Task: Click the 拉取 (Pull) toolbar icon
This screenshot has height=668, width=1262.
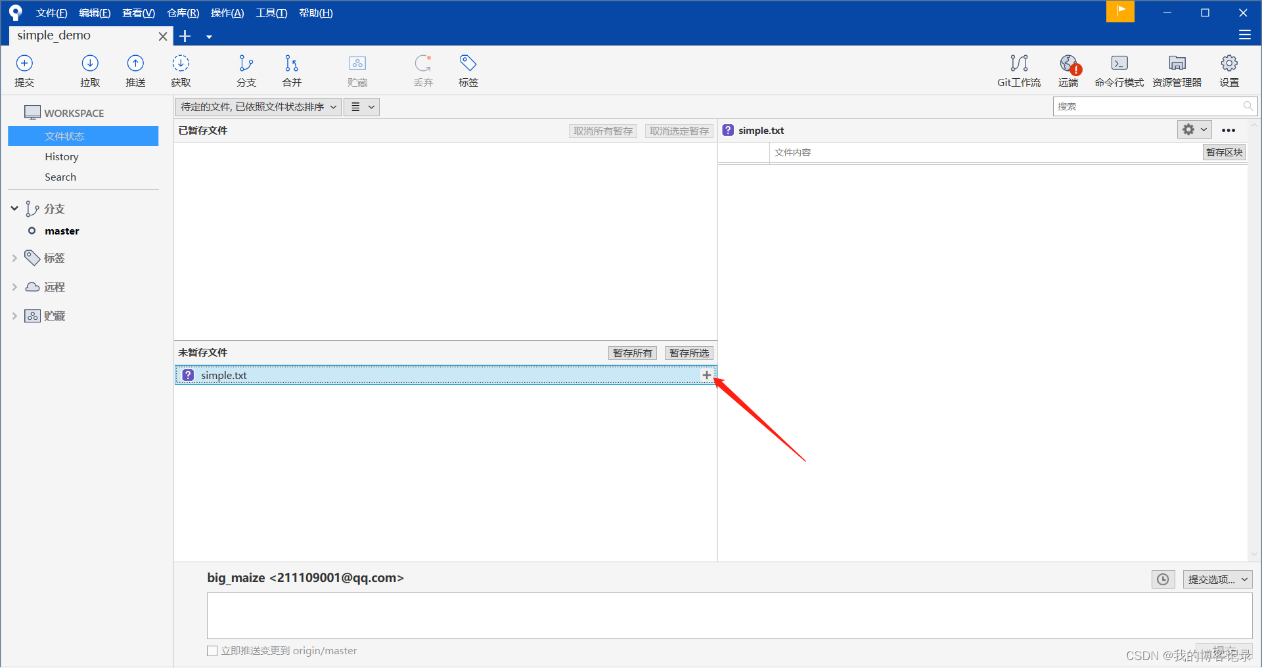Action: [x=90, y=70]
